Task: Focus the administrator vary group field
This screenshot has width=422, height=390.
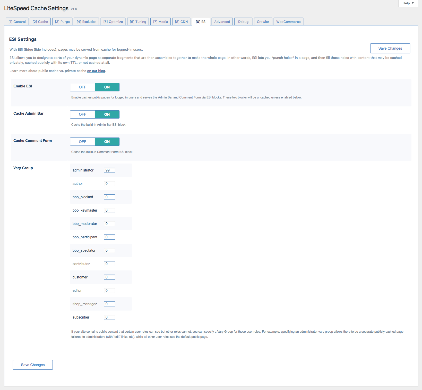Action: pyautogui.click(x=109, y=170)
